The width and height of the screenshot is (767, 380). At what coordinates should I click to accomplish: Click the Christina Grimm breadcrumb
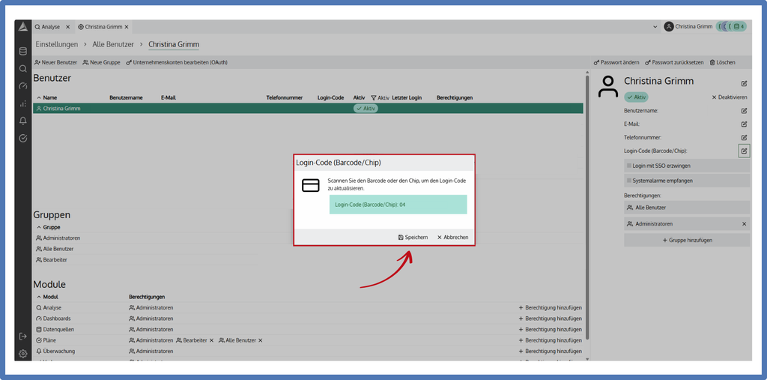(x=174, y=44)
